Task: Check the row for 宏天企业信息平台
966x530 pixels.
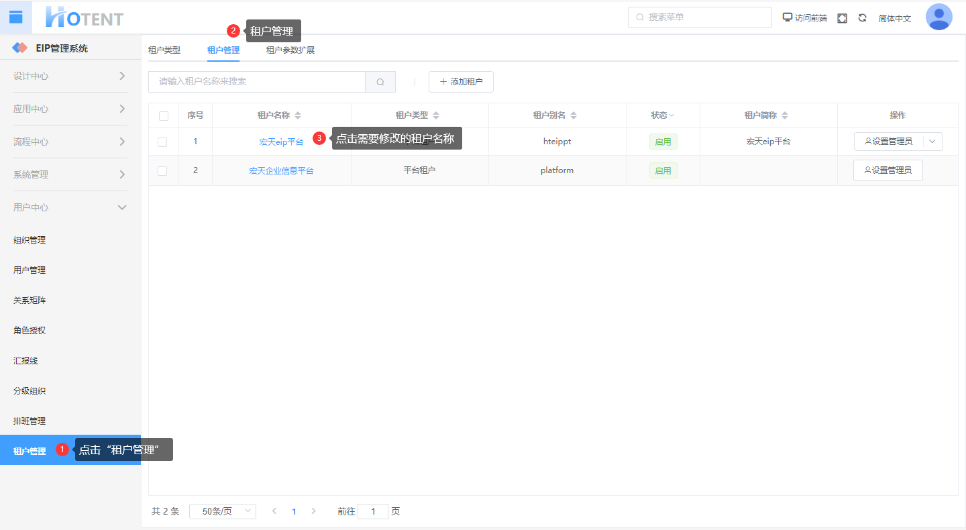Action: pos(162,170)
